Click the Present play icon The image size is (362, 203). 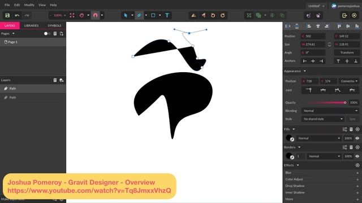(x=354, y=15)
